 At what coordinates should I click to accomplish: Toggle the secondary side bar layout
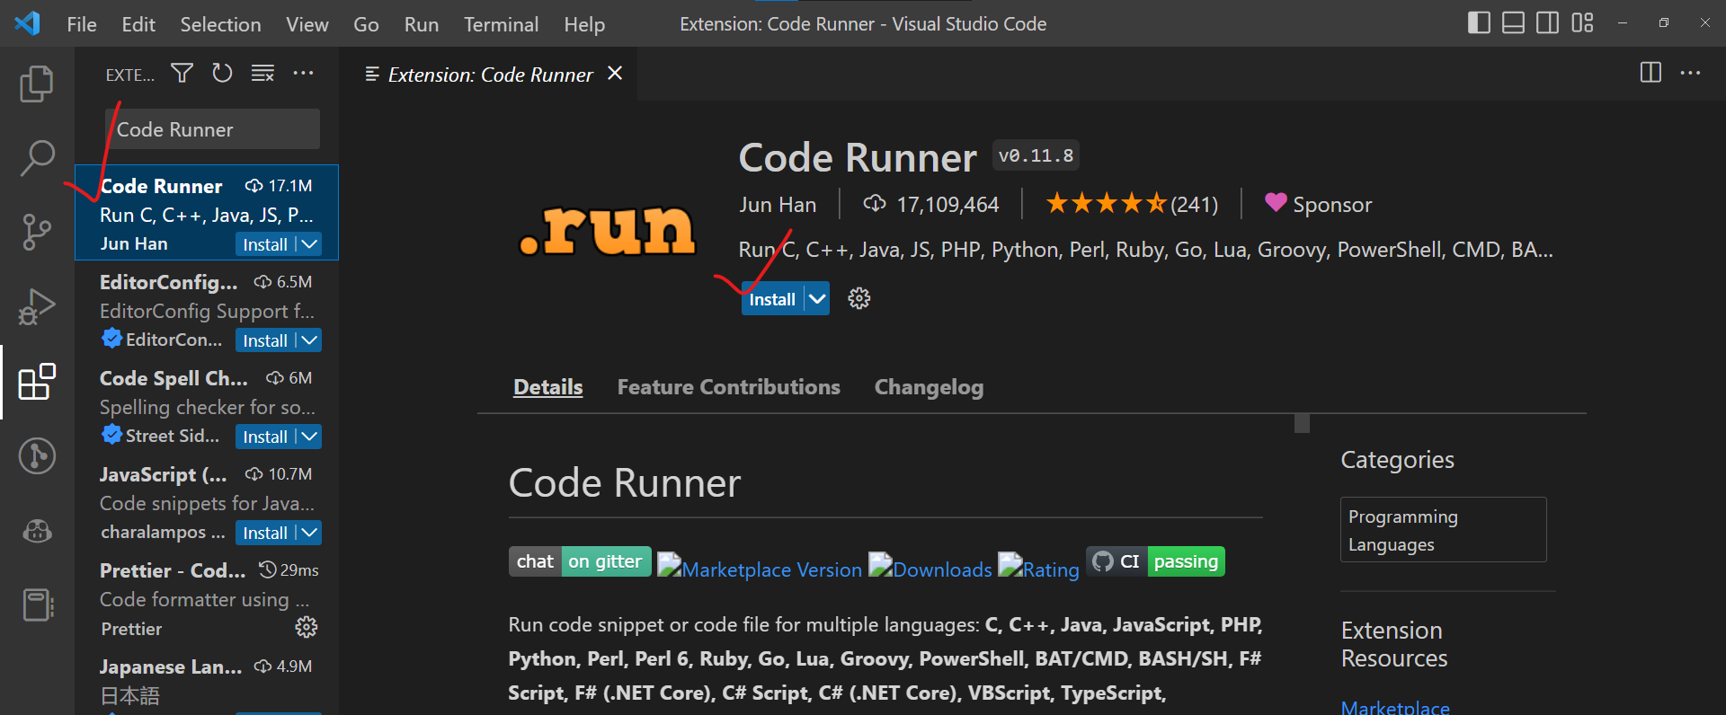click(x=1547, y=23)
